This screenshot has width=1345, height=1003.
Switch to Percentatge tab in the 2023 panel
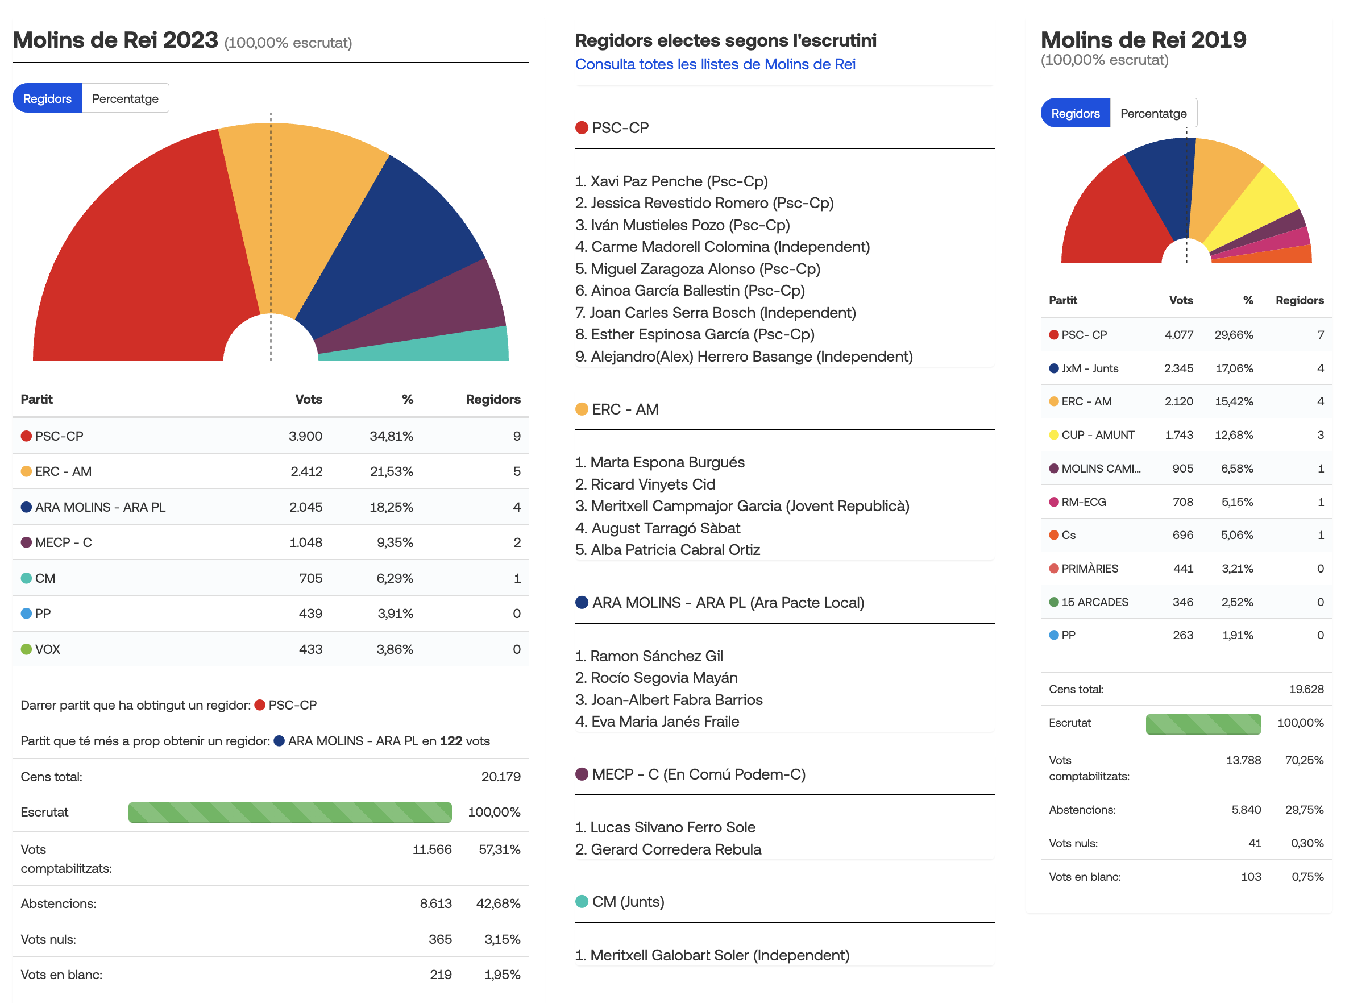125,98
